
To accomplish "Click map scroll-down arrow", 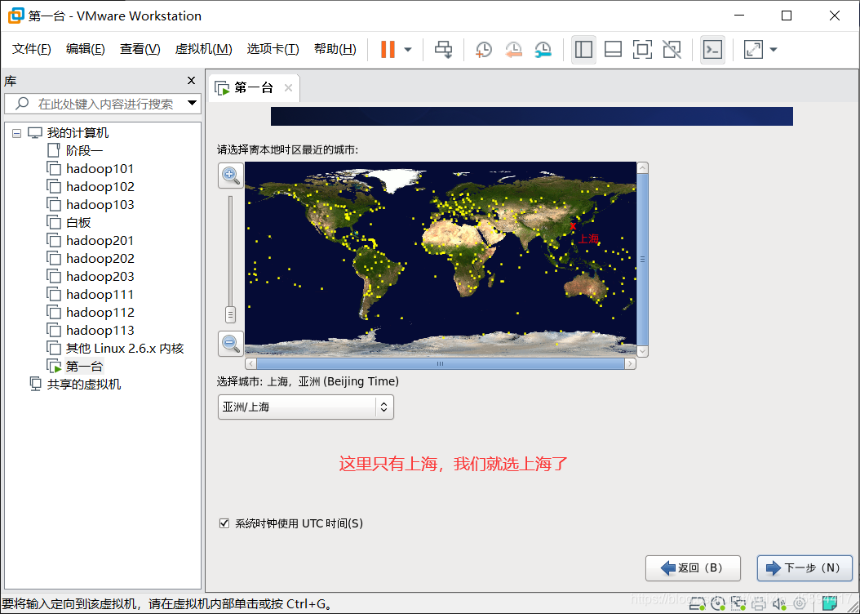I will click(x=642, y=351).
